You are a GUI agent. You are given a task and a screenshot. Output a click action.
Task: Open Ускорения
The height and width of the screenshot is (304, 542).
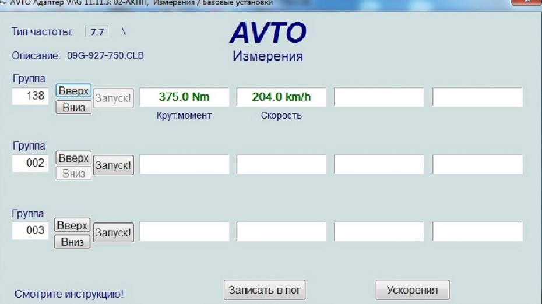[x=411, y=290]
